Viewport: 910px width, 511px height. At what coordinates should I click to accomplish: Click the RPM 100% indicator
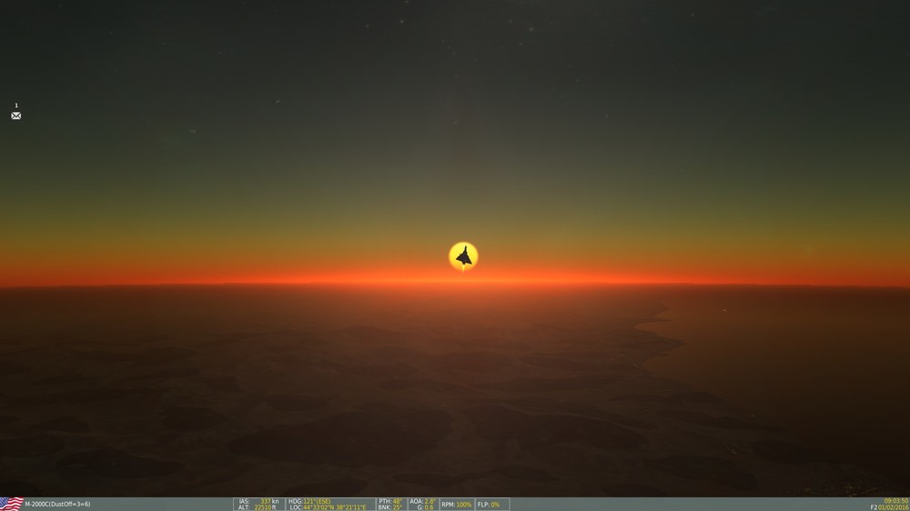(456, 505)
